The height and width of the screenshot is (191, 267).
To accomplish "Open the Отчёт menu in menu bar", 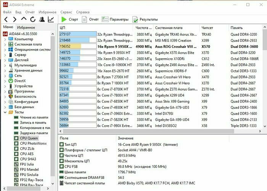I will [x=30, y=12].
